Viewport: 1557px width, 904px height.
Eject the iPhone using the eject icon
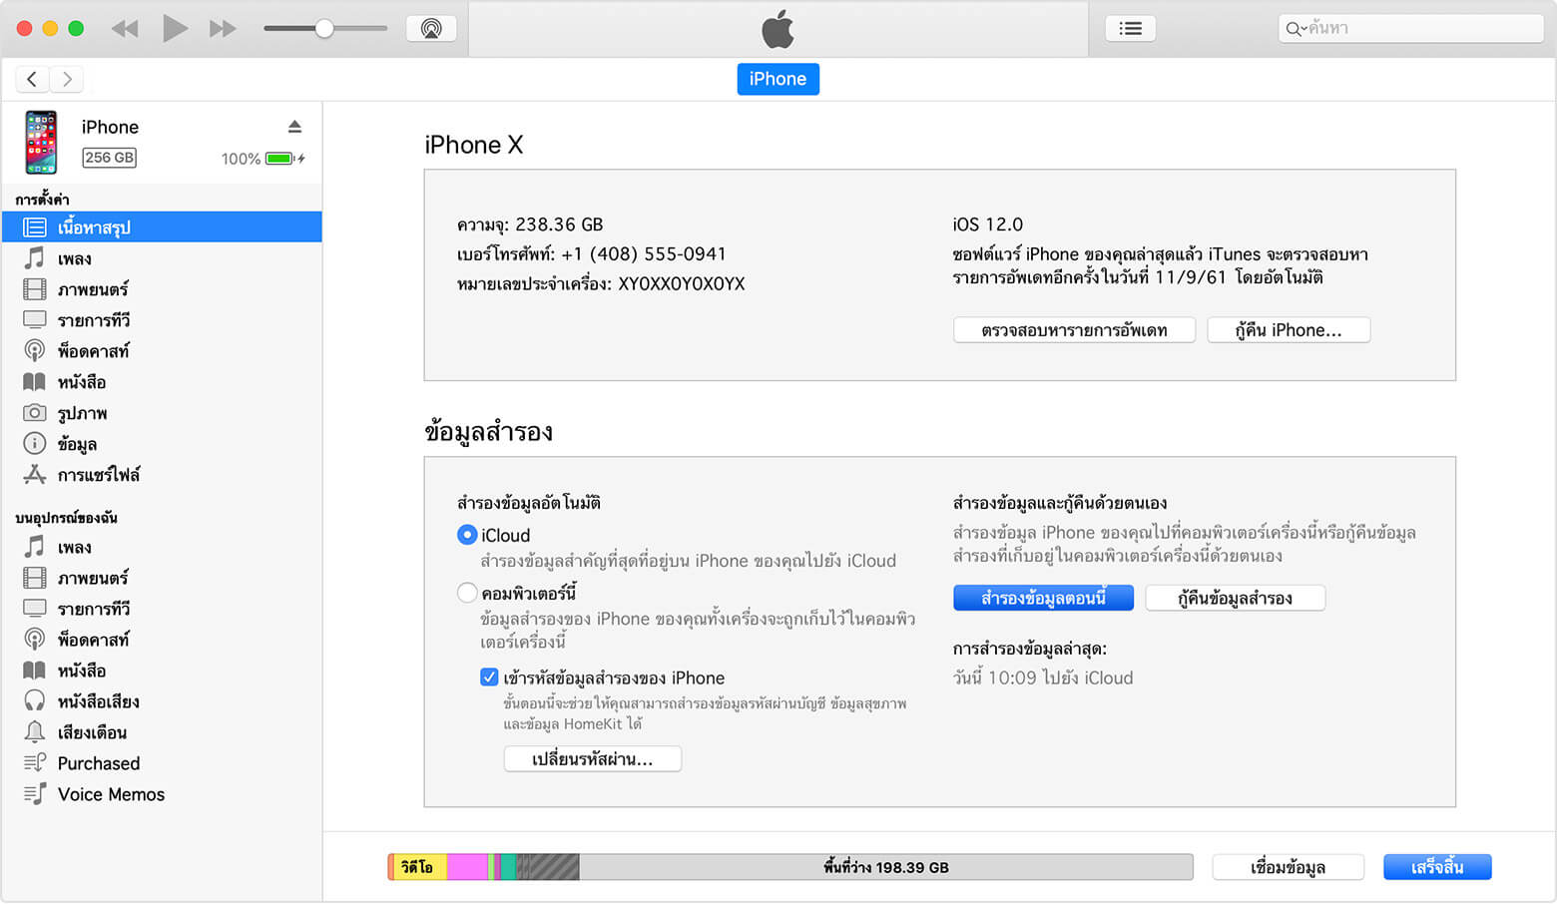pyautogui.click(x=294, y=127)
